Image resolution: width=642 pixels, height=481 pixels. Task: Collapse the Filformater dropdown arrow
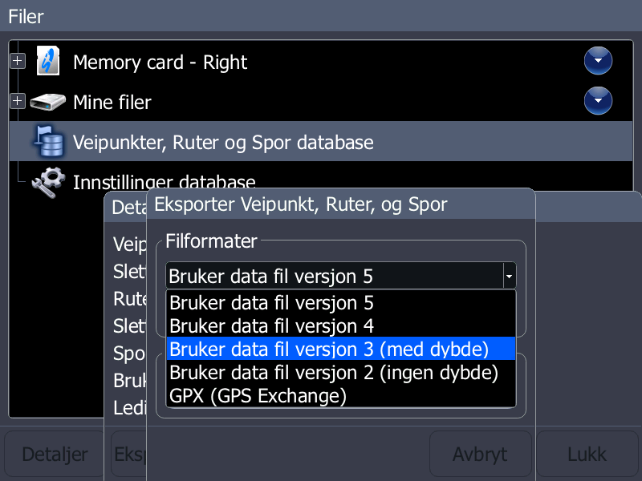pos(508,277)
